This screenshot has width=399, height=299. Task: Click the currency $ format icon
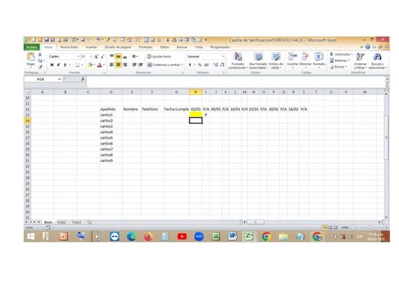point(190,65)
